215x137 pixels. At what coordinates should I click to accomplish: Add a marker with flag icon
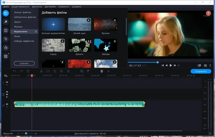[x=88, y=71]
